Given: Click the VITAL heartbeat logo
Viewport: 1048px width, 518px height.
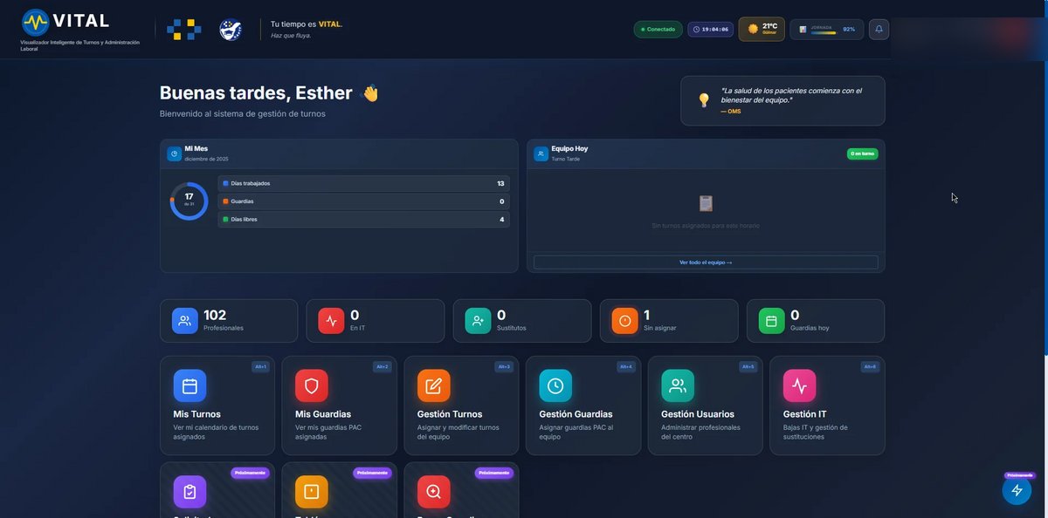Looking at the screenshot, I should (x=36, y=22).
